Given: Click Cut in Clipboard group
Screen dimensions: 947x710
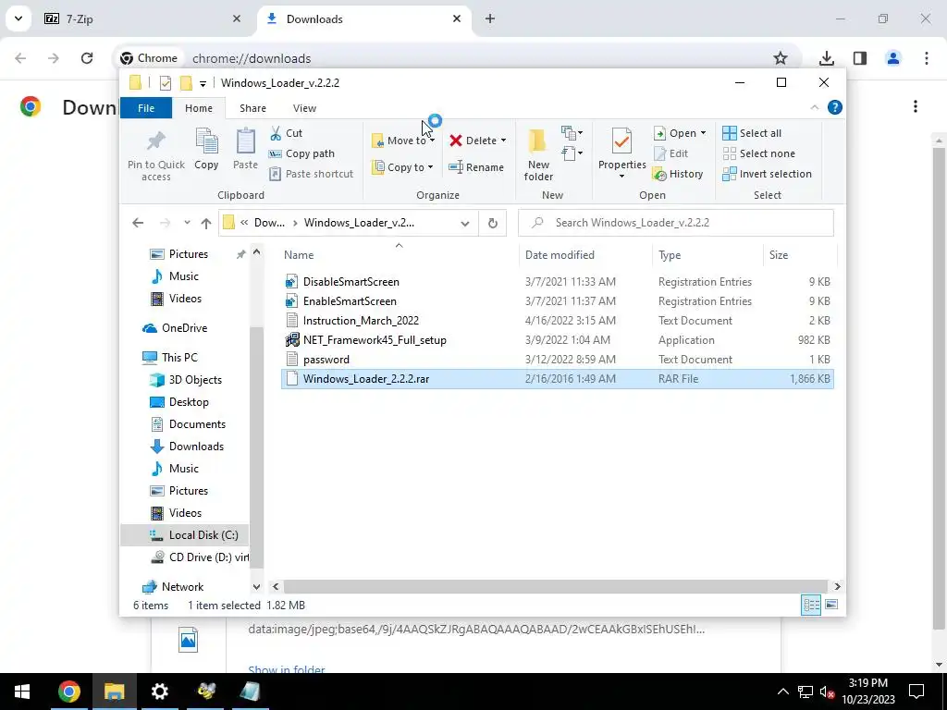Looking at the screenshot, I should [x=287, y=133].
